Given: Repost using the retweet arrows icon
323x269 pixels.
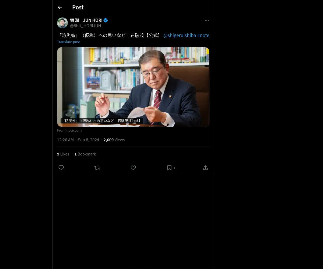Looking at the screenshot, I should tap(97, 168).
